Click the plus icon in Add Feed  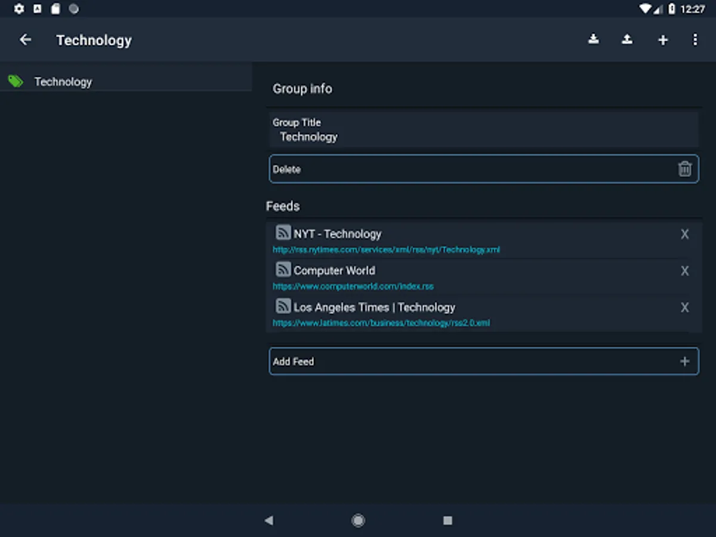[684, 362]
